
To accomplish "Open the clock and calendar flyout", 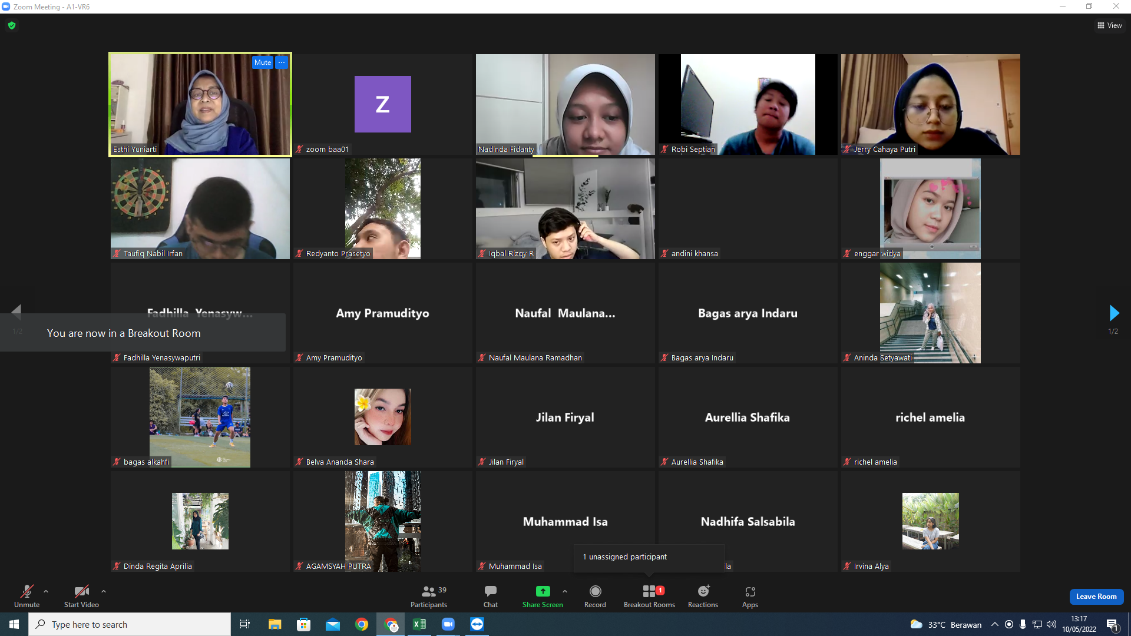I will [1079, 624].
